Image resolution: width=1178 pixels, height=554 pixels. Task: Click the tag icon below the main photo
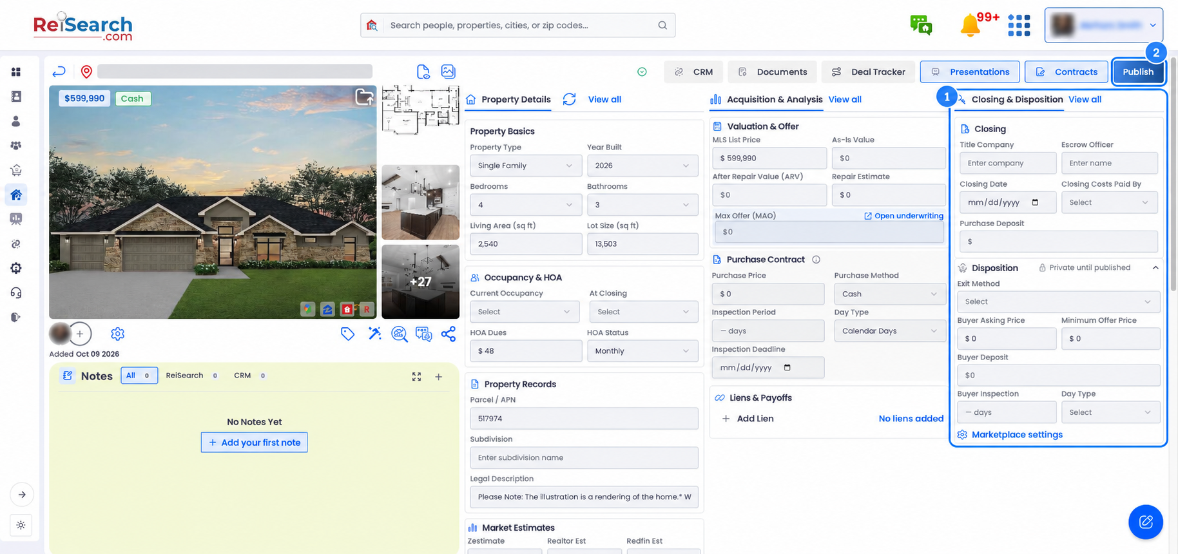(x=347, y=334)
